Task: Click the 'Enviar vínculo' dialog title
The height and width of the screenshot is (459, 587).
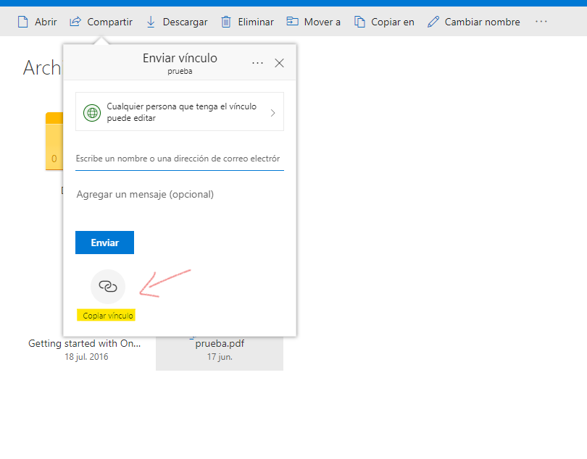Action: tap(180, 58)
